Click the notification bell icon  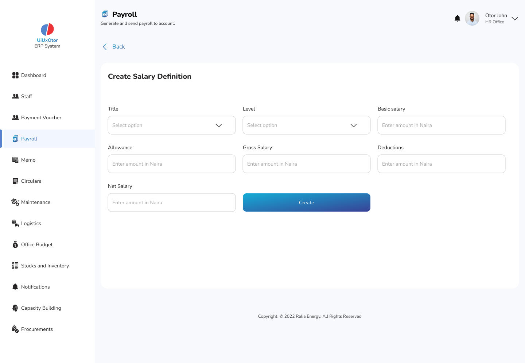pos(457,18)
